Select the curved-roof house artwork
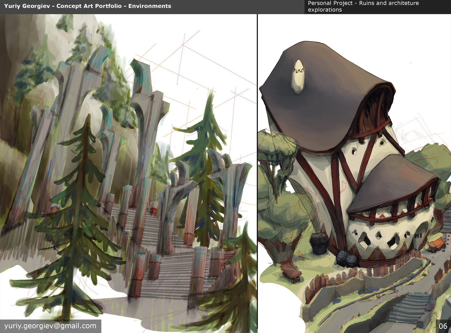The height and width of the screenshot is (333, 451). coord(355,173)
